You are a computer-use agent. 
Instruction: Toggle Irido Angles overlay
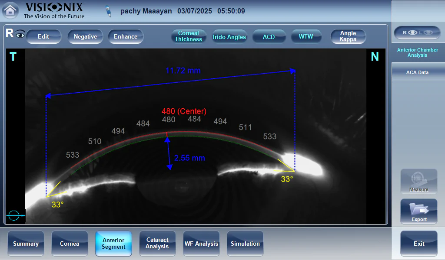coord(229,37)
